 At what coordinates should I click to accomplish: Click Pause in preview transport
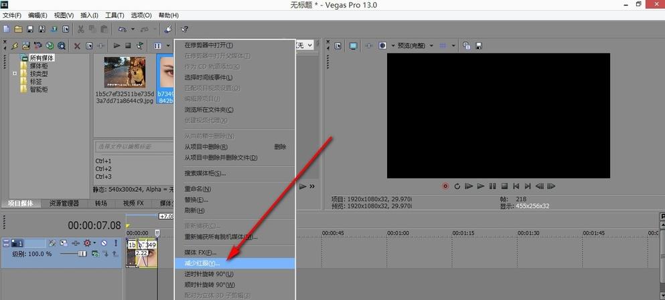click(x=492, y=186)
